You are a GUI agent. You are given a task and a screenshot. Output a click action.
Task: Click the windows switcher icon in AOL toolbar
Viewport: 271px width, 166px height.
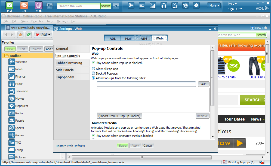50,6
